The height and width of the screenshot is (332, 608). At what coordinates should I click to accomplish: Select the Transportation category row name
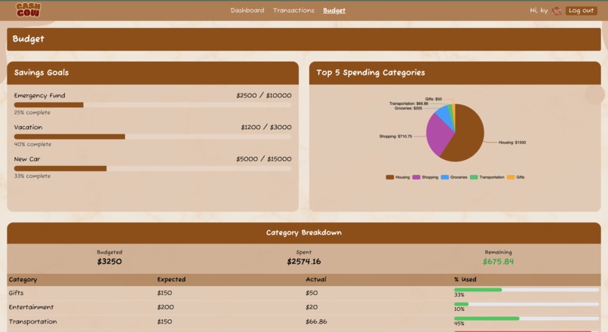click(x=32, y=321)
